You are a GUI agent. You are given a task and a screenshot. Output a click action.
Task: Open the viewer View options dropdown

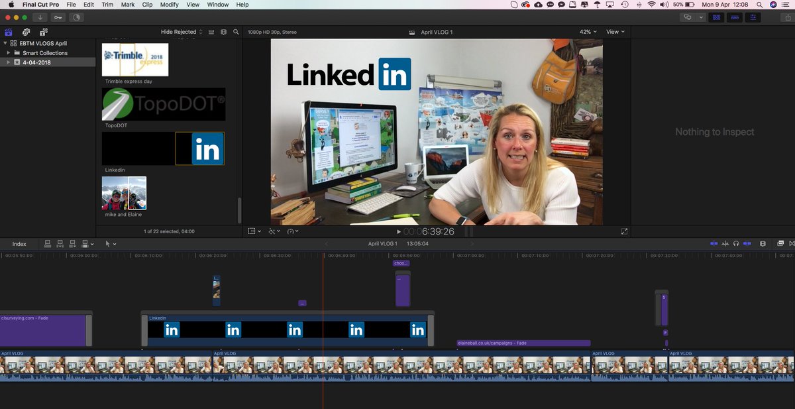(x=615, y=32)
